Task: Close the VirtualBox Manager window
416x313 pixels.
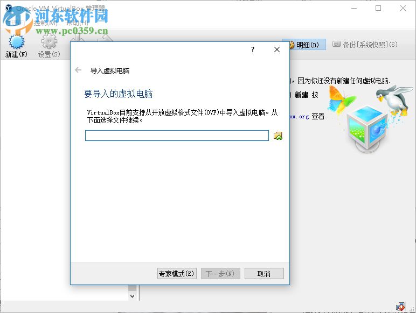Action: coord(403,8)
